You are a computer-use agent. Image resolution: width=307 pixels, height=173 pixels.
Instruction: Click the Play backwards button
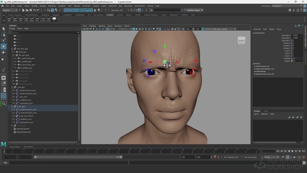tap(289, 151)
